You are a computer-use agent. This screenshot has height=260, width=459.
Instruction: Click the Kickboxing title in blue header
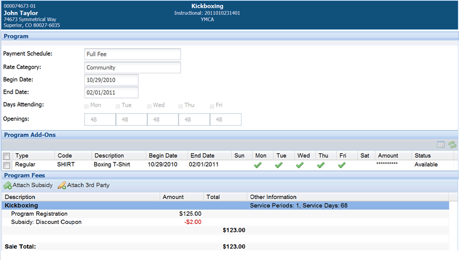click(x=207, y=6)
